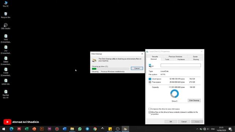
Task: Open the taskbar clock and date
Action: coord(221,129)
